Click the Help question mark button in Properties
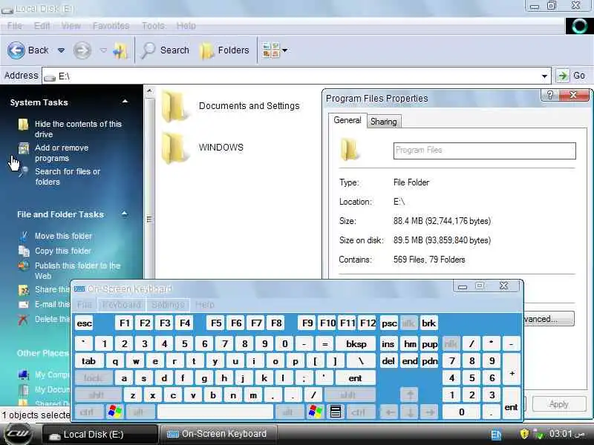 pos(549,95)
